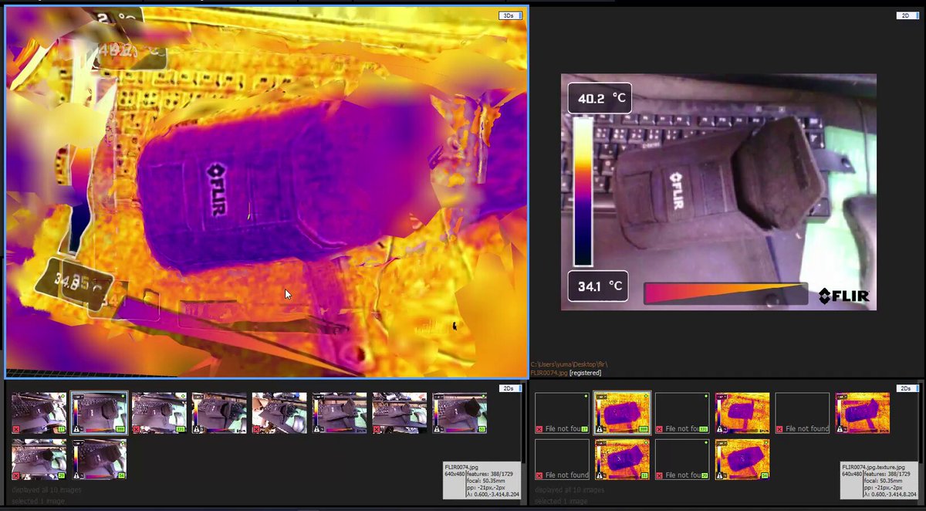Click red X on right-panel File-not-found thumbnail 17

point(539,429)
